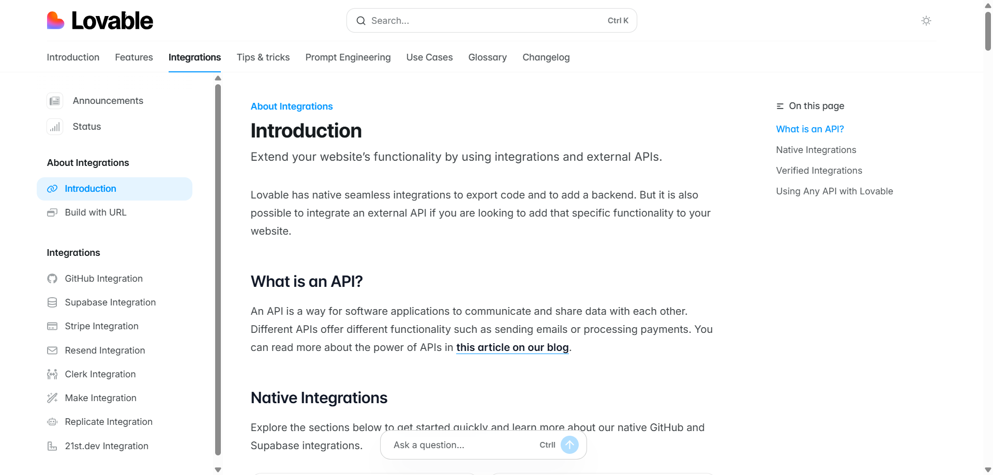The image size is (993, 475).
Task: Toggle light/dark mode sun icon
Action: [926, 21]
